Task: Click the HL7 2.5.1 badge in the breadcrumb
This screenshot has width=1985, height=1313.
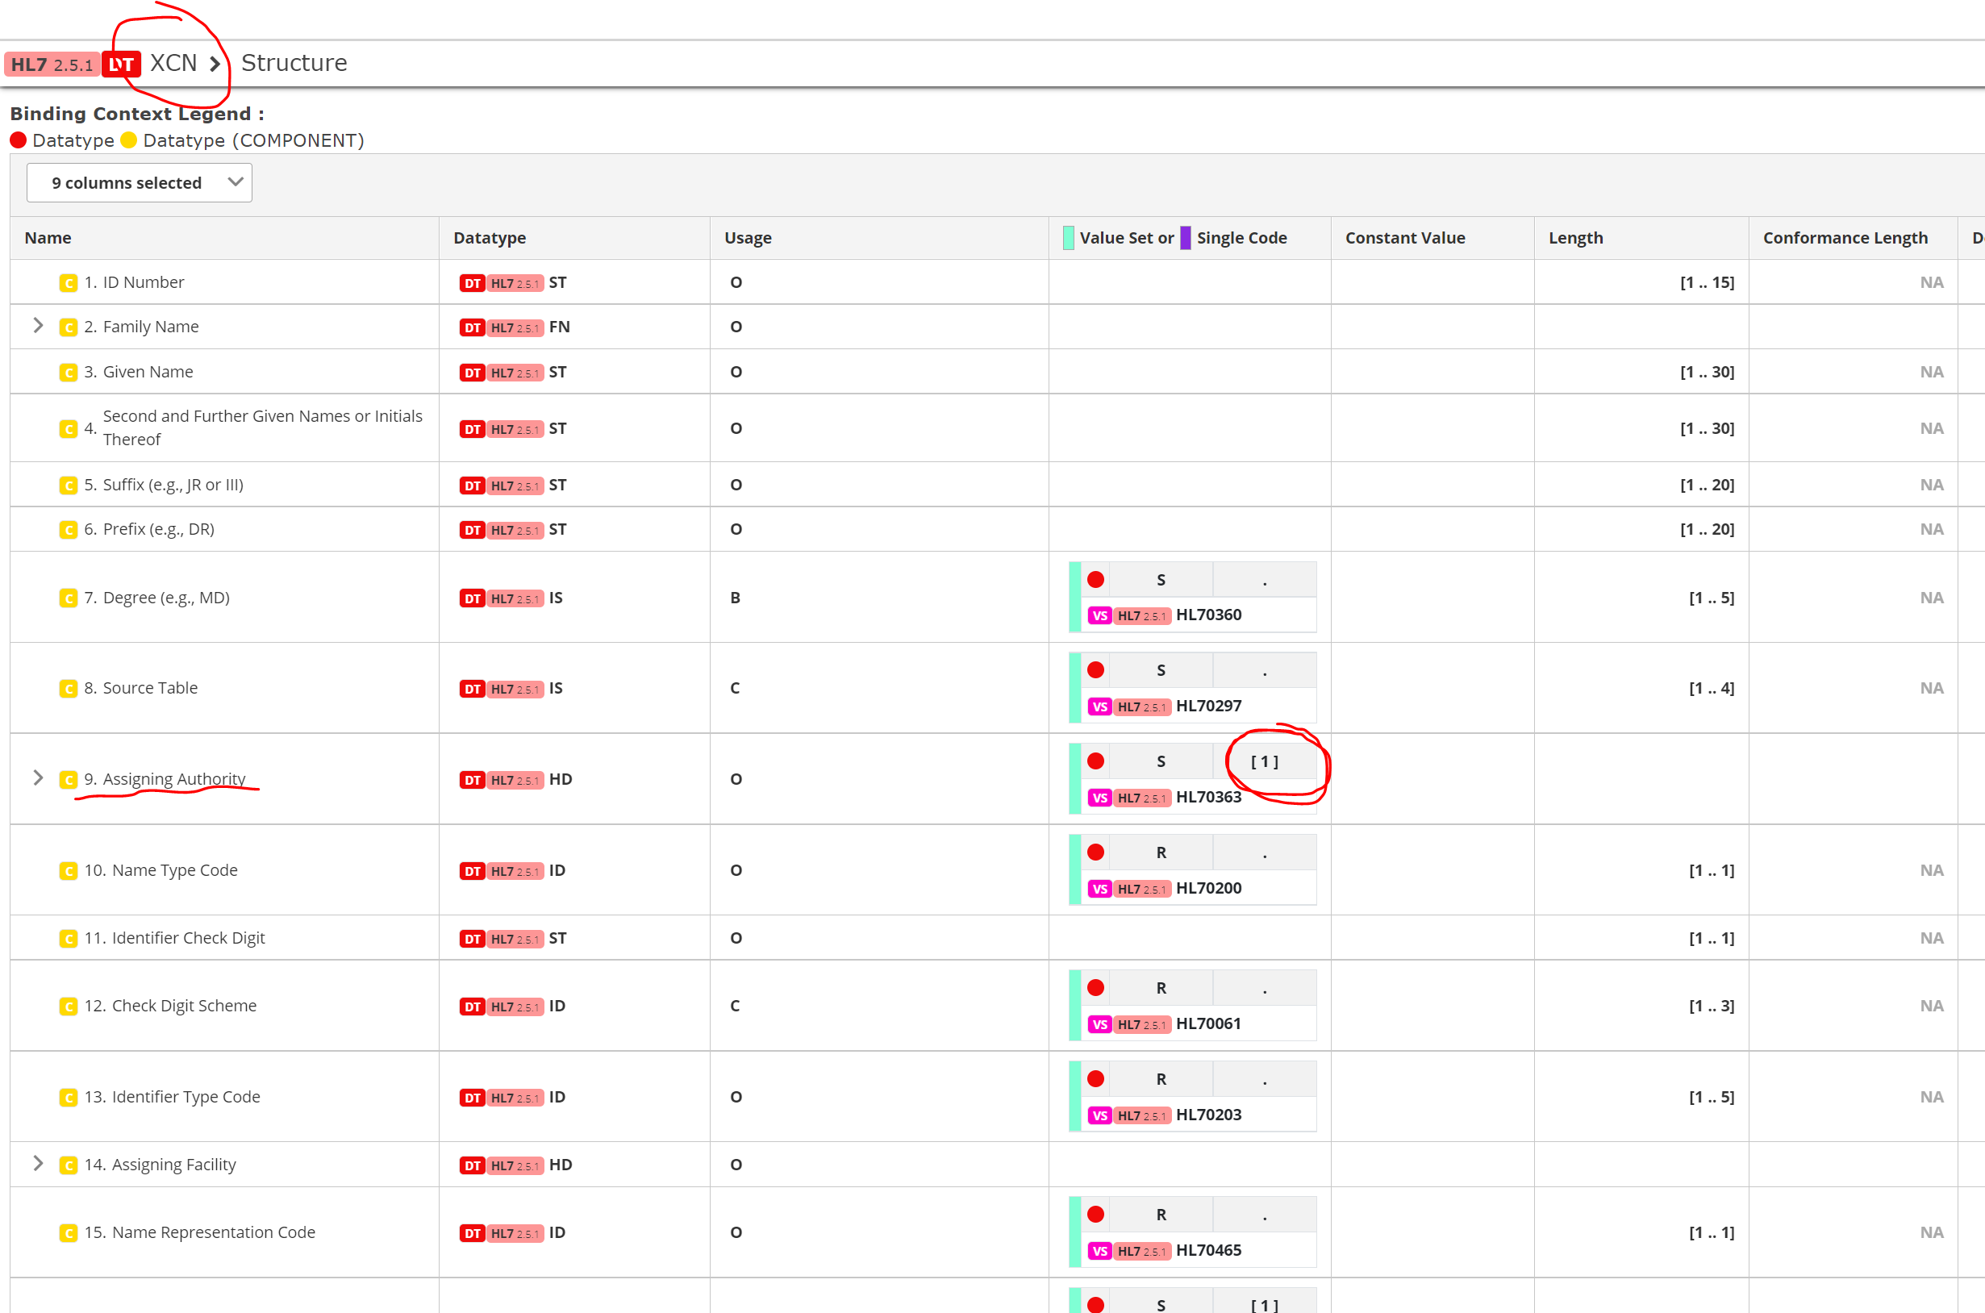Action: [x=52, y=63]
